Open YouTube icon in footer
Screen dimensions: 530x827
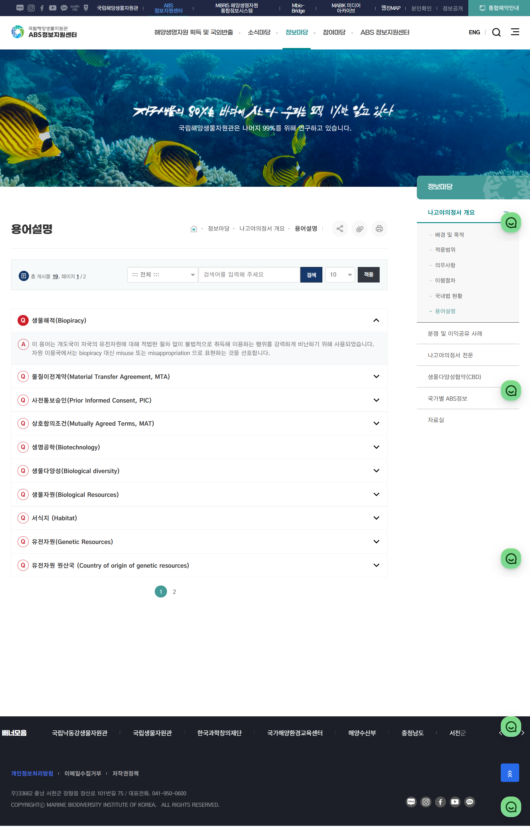pos(455,802)
